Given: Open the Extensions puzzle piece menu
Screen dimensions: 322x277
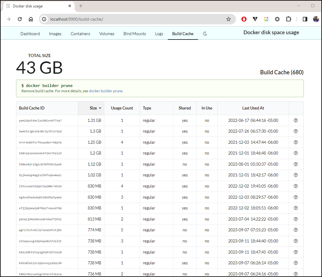Looking at the screenshot, I should [288, 19].
